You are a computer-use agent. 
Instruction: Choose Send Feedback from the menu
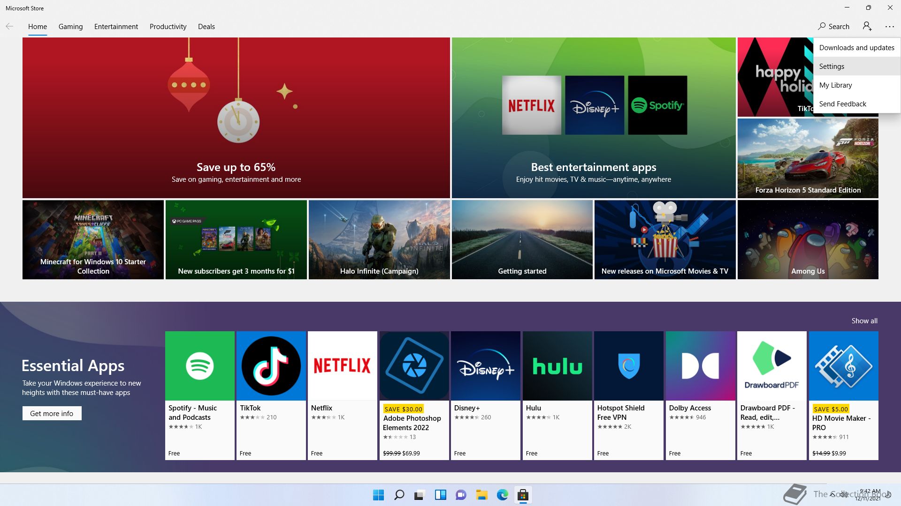[856, 104]
